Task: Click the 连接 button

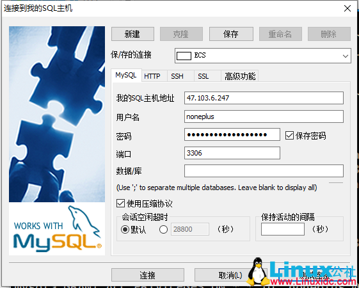Action: 148,275
